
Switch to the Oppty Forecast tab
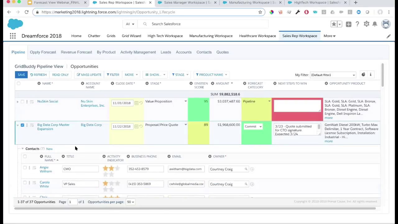(x=43, y=52)
